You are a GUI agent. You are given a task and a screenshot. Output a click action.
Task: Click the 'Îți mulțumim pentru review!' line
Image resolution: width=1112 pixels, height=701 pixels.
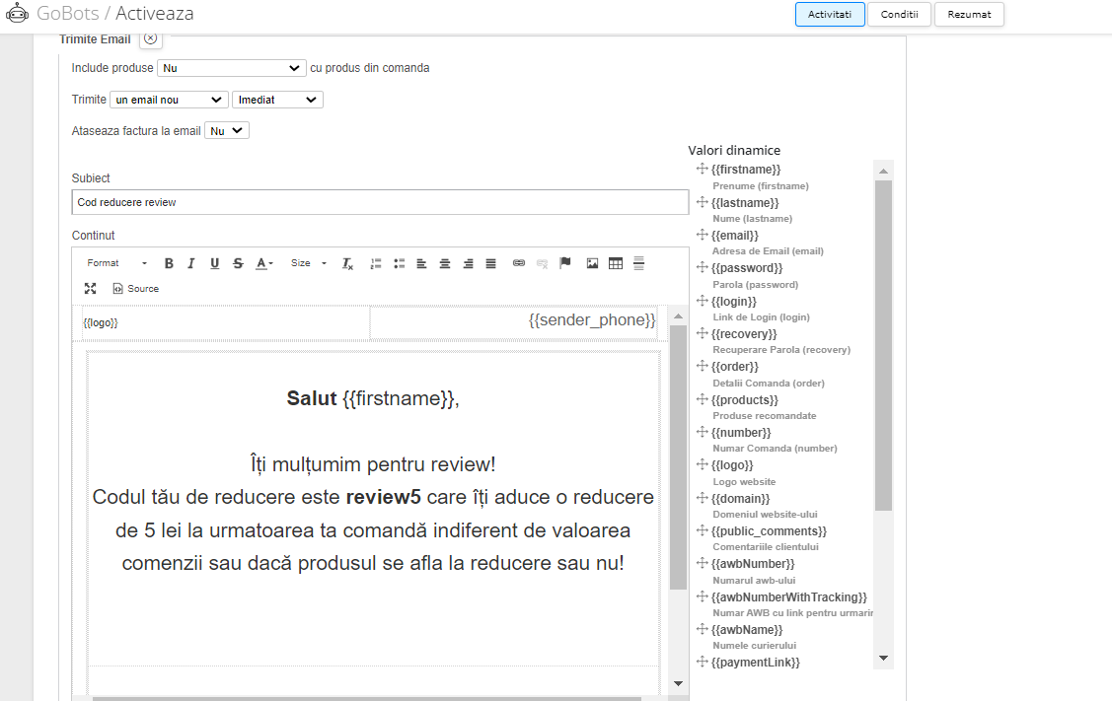[373, 464]
